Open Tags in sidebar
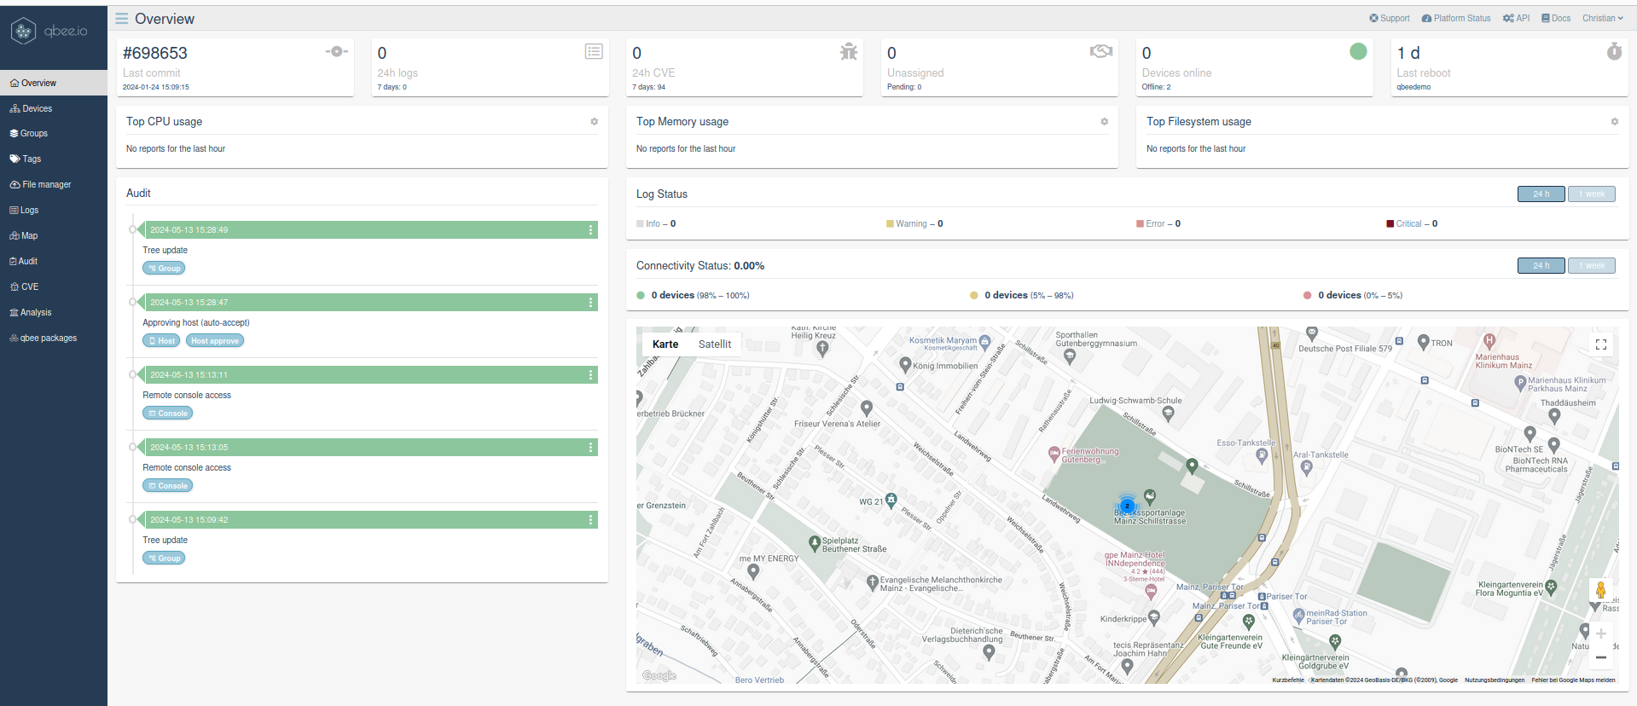This screenshot has width=1637, height=706. tap(54, 159)
